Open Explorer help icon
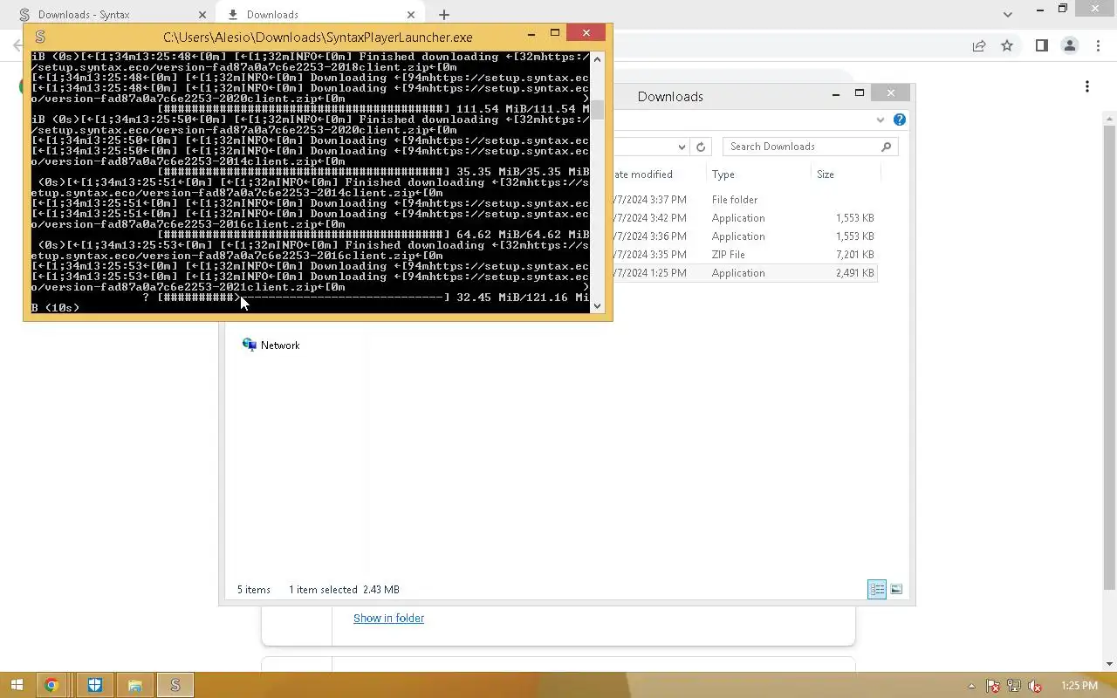Screen dimensions: 1117x698 (x=900, y=120)
